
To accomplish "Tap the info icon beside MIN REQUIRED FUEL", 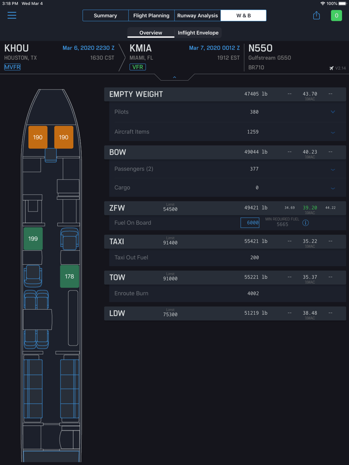I will click(x=305, y=223).
